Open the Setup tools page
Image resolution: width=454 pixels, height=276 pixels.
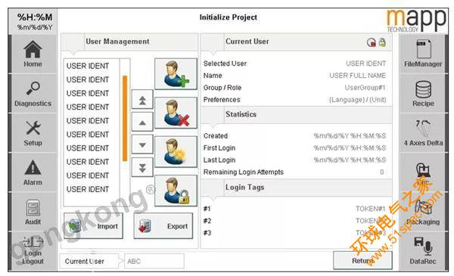33,133
